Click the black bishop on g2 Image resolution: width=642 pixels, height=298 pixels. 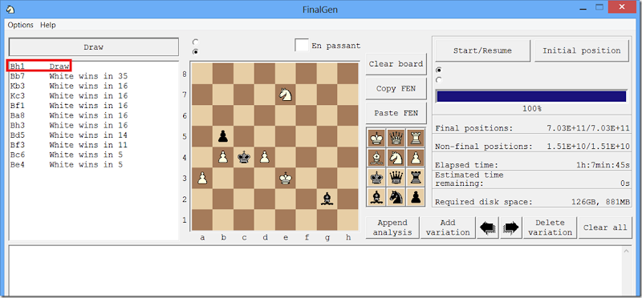327,199
